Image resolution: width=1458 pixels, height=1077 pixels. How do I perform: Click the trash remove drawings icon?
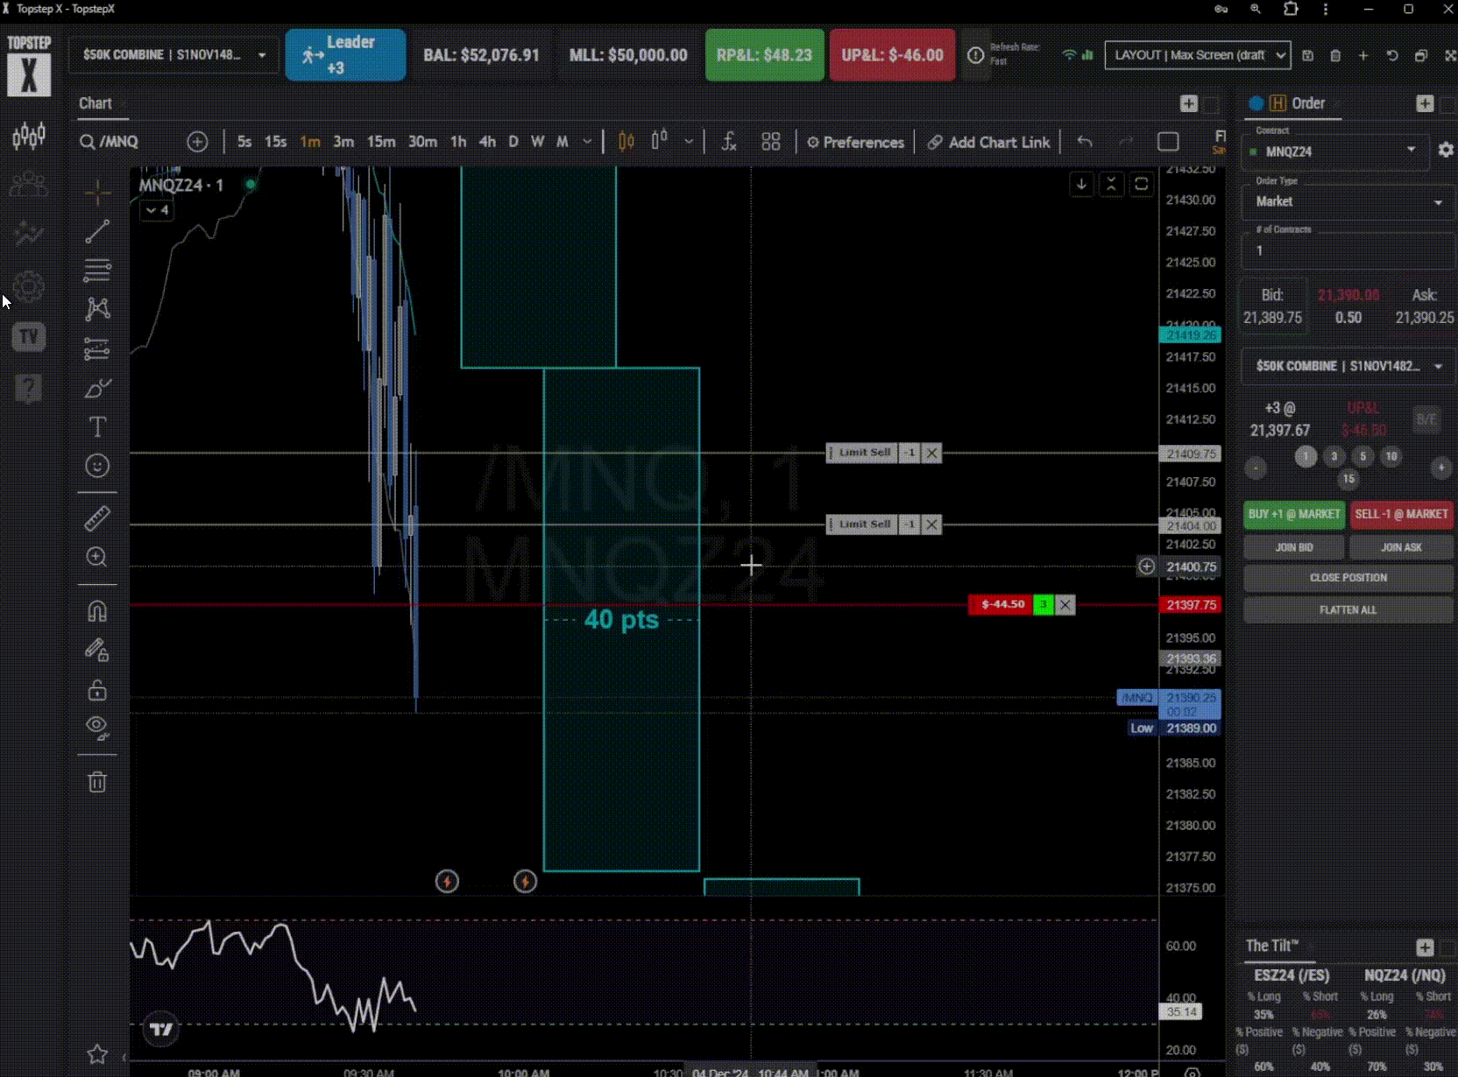(97, 782)
